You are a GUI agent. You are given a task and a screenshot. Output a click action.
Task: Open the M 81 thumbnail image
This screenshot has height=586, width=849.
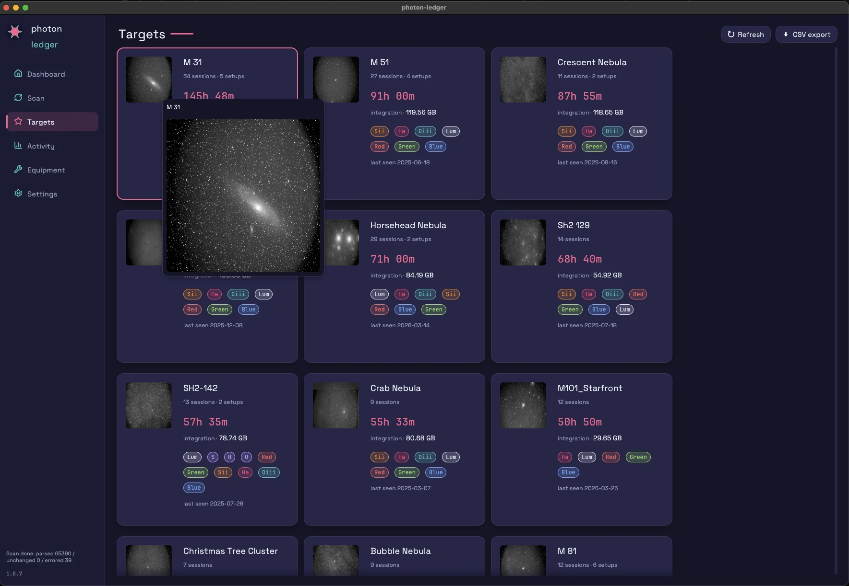(x=523, y=561)
